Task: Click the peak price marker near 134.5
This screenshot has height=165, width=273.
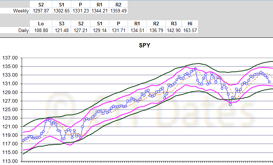Action: tap(195, 69)
